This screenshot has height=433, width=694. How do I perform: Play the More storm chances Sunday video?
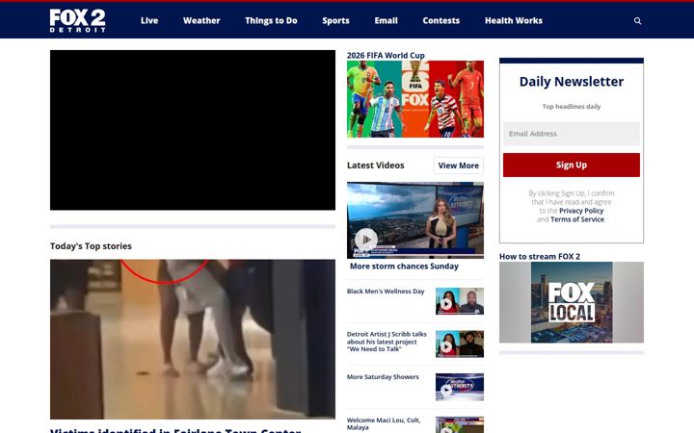point(366,239)
